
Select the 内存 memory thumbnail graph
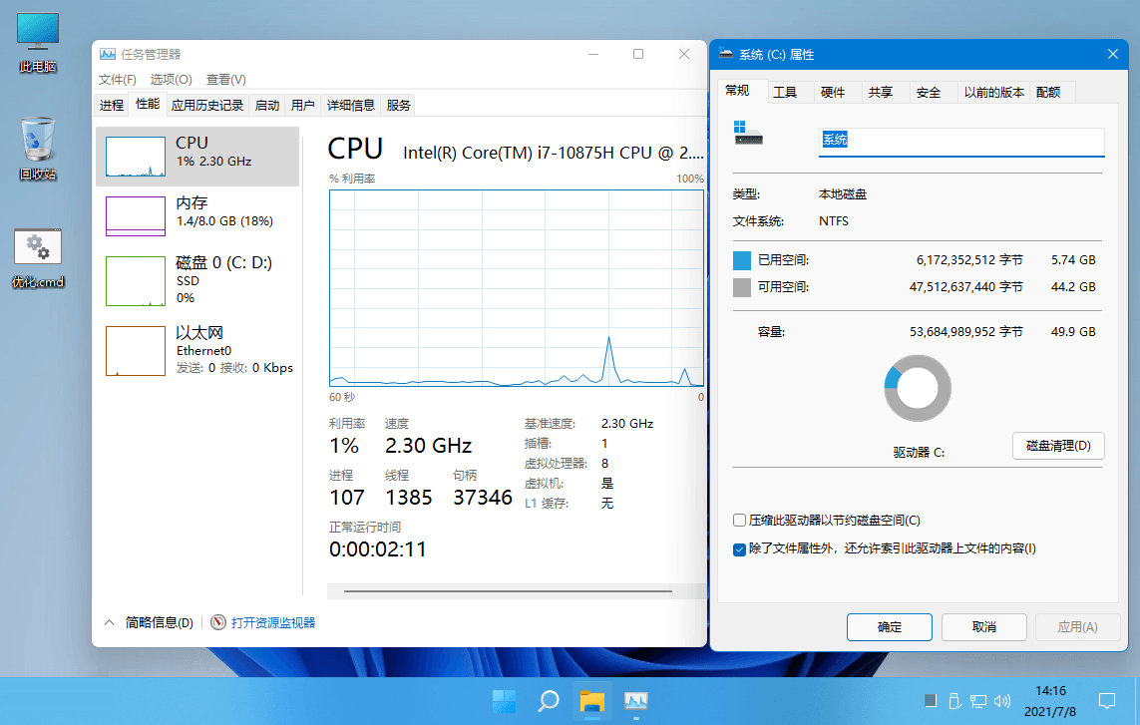tap(136, 216)
